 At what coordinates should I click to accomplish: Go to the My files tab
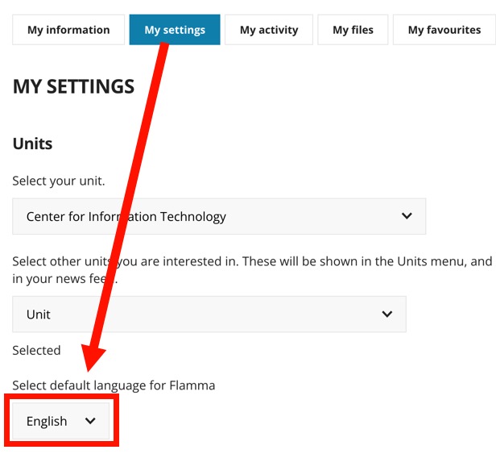tap(353, 30)
